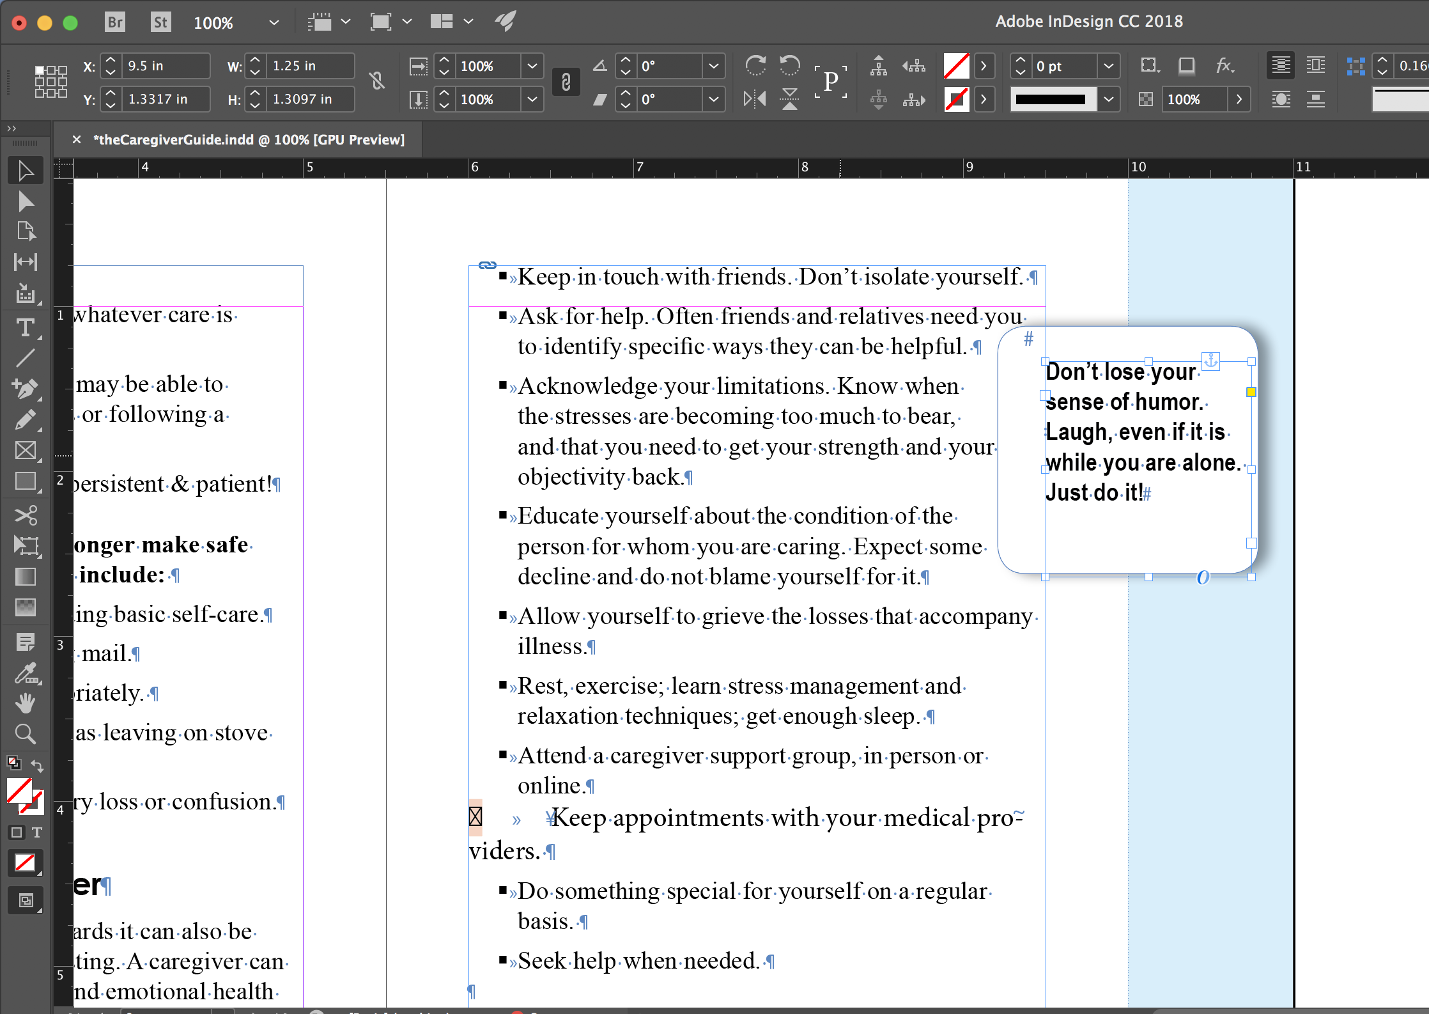Click the Flip Horizontal icon
Viewport: 1429px width, 1014px height.
[x=755, y=99]
